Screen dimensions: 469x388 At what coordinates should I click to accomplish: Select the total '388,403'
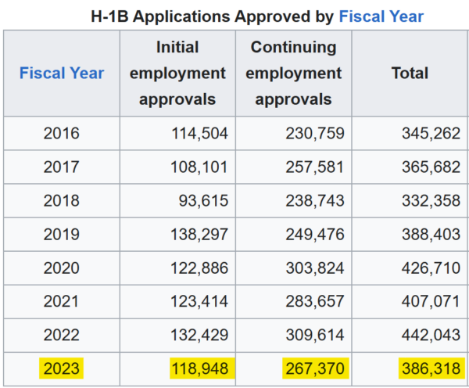point(431,234)
